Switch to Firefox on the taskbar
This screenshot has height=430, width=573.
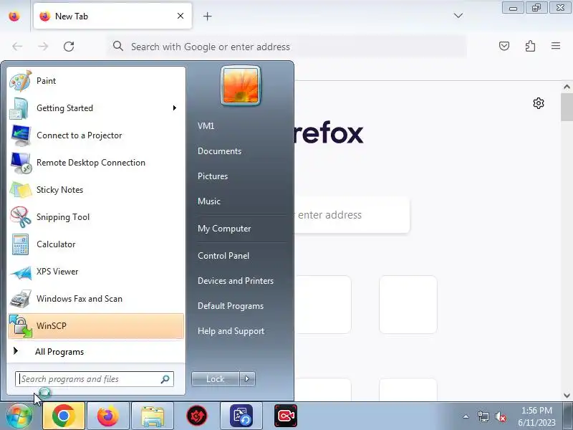(108, 416)
